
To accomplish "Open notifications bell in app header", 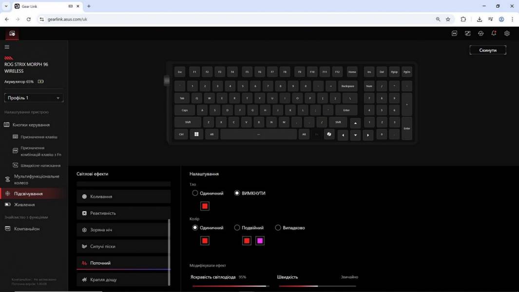I will (494, 34).
